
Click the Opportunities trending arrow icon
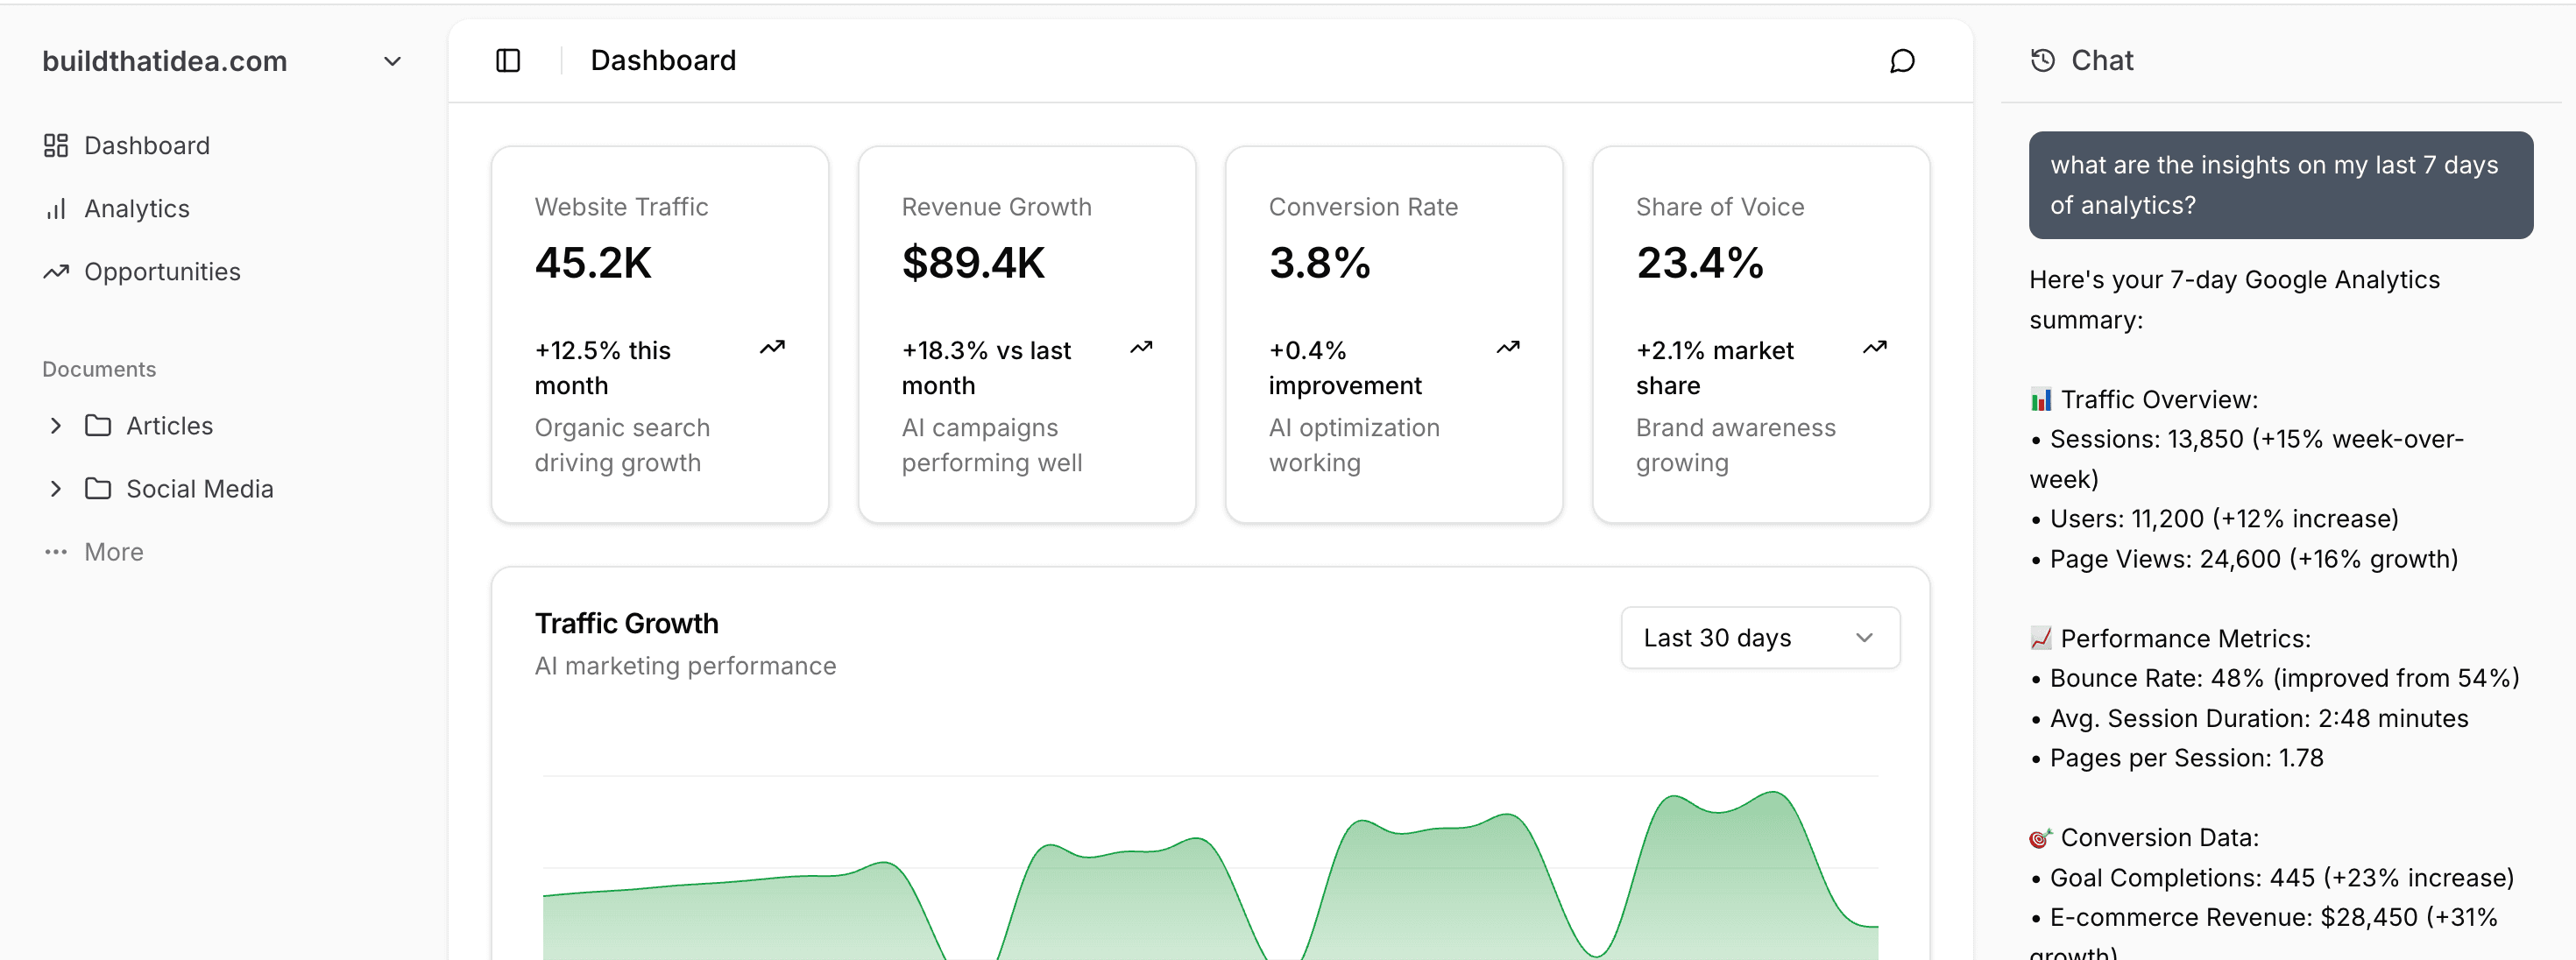(56, 272)
